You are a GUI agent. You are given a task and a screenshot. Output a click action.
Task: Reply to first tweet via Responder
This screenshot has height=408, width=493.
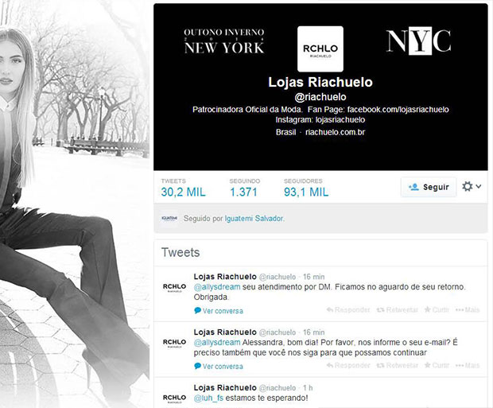tap(348, 310)
